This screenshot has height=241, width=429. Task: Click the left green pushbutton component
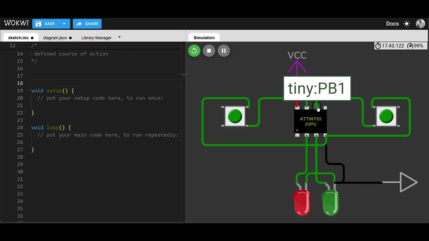235,116
